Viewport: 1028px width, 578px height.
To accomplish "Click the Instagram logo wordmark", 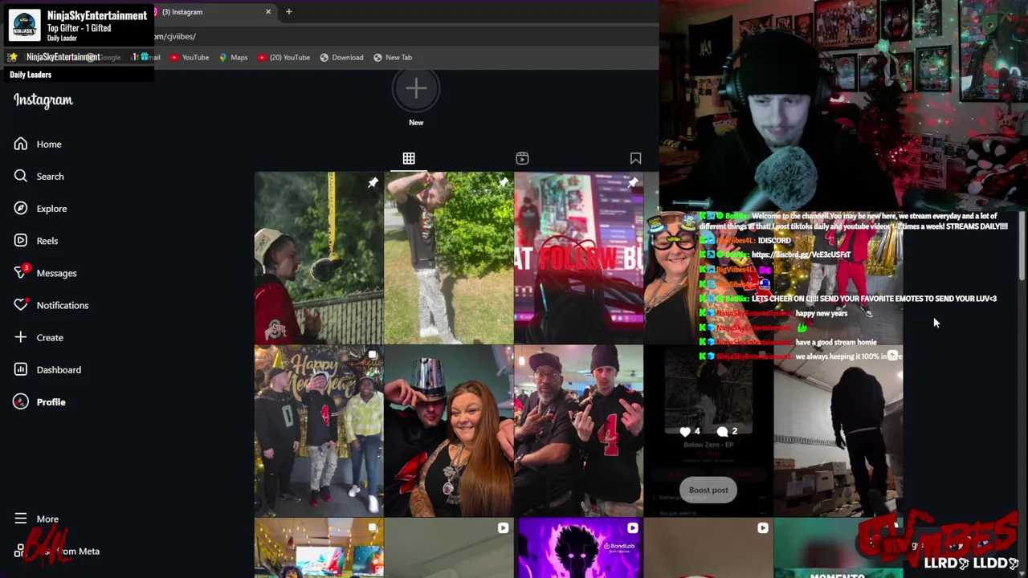I will point(43,100).
